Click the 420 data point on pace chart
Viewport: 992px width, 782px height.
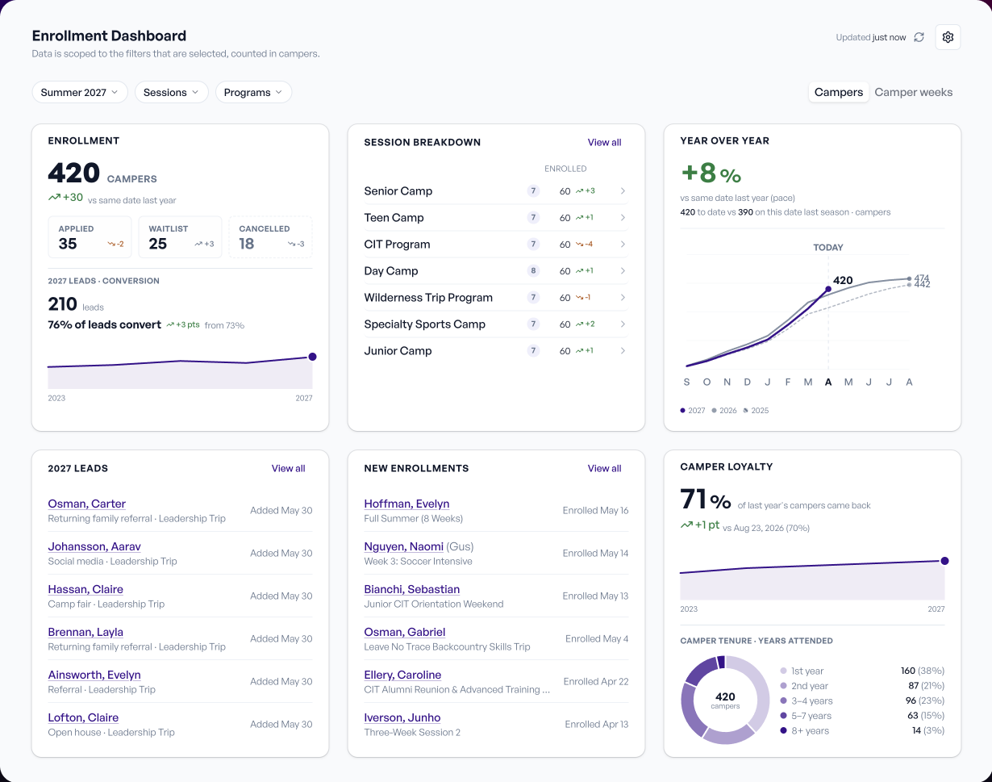[828, 289]
